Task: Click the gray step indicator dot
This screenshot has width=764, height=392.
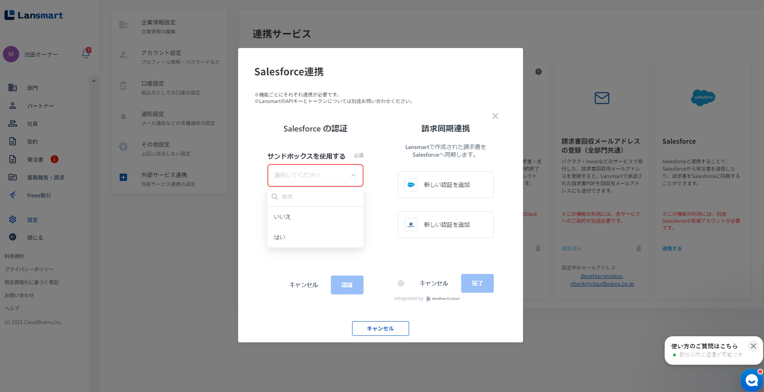Action: point(401,283)
